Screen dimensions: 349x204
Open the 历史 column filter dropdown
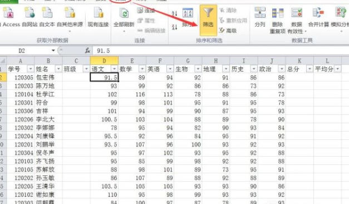pyautogui.click(x=254, y=69)
